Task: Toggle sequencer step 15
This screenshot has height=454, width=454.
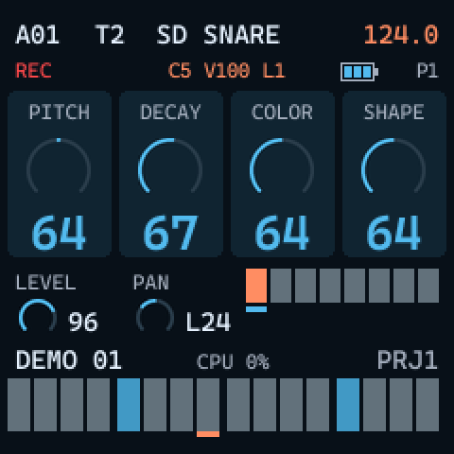Action: (401, 405)
